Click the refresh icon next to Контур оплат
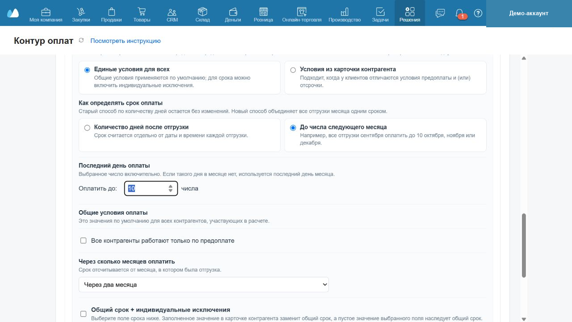The height and width of the screenshot is (322, 572). coord(81,40)
